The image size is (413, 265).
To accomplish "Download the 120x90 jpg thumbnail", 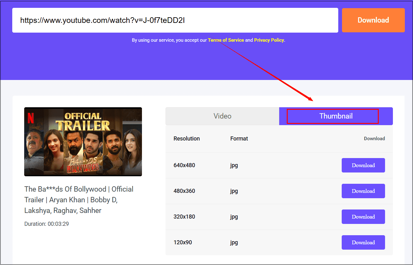I will pyautogui.click(x=363, y=242).
